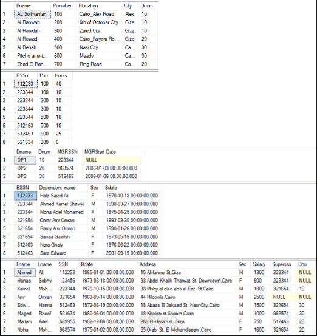Select '15 Ali fahmy St.Giza' address cell
The width and height of the screenshot is (317, 336).
pos(186,273)
